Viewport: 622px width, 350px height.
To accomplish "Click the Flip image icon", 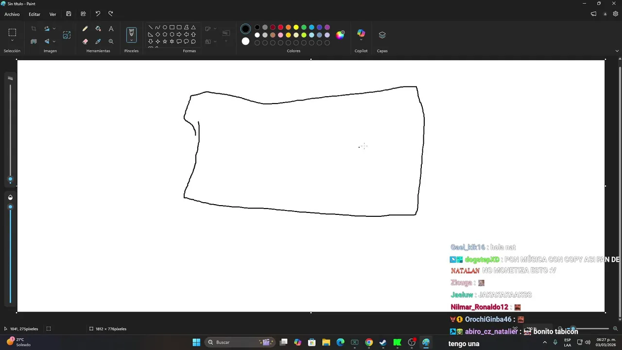I will [47, 42].
